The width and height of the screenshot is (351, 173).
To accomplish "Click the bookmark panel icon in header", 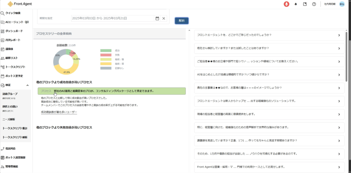I will coord(305,4).
